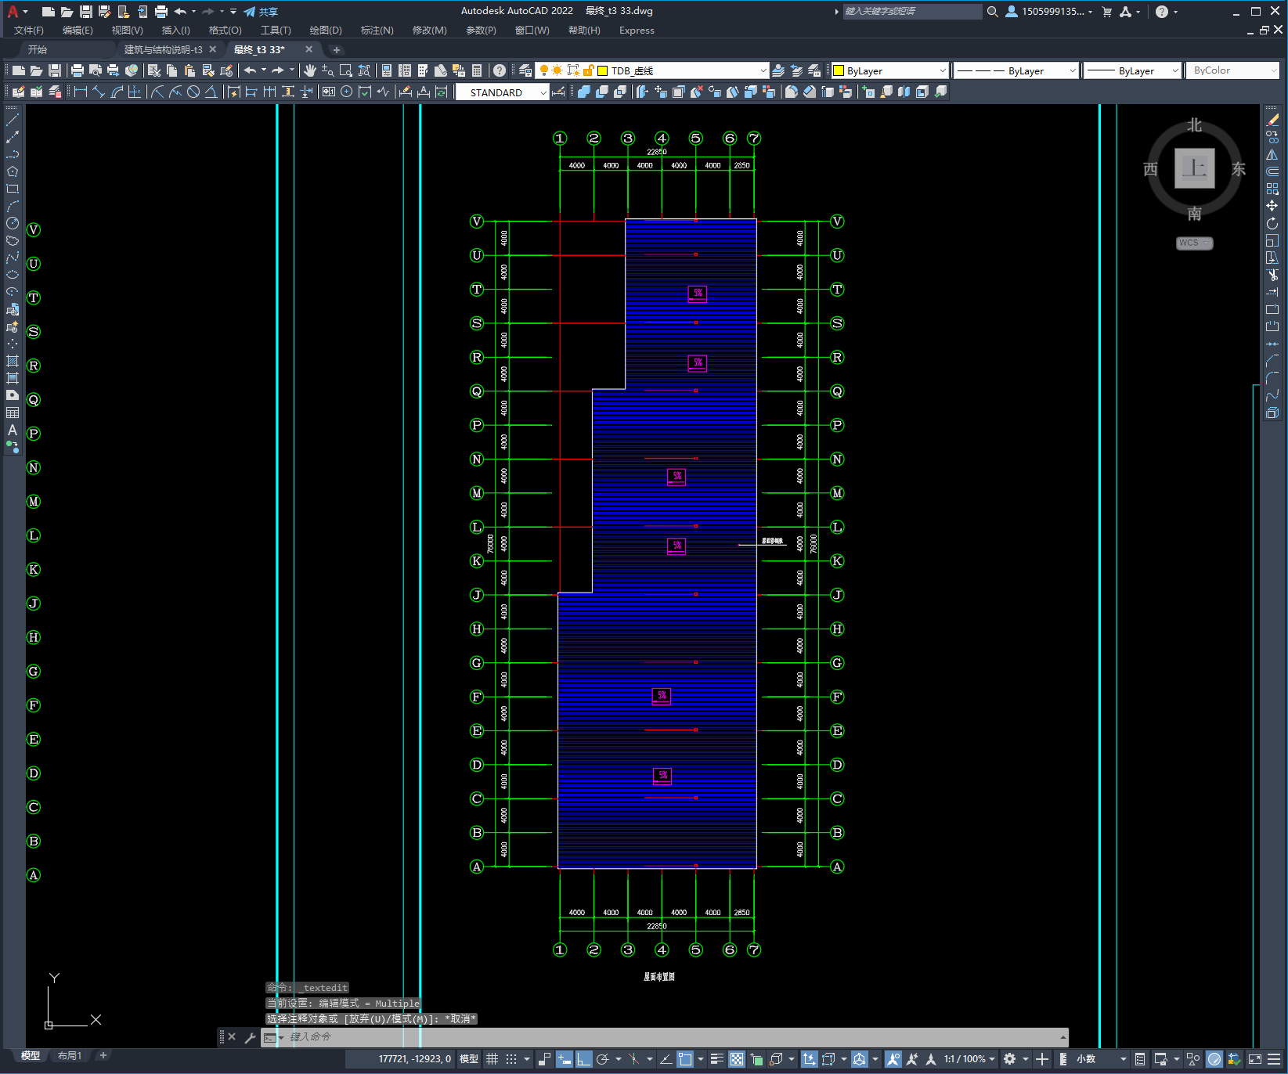Click the coordinates readout in status bar
Image resolution: width=1288 pixels, height=1074 pixels.
pos(414,1059)
